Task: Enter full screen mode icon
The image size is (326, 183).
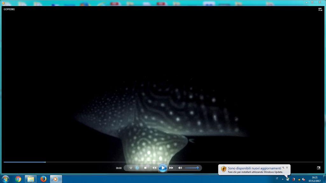Action: [x=319, y=168]
